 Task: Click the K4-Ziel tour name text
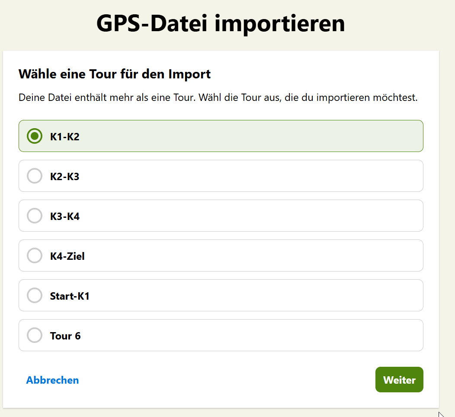pos(67,256)
